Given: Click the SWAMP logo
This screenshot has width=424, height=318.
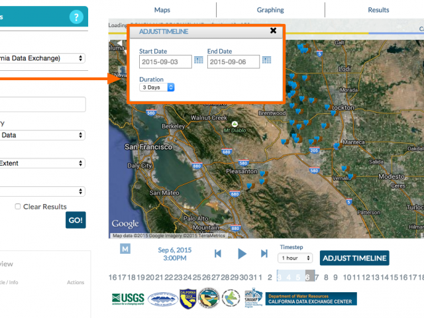Looking at the screenshot, I should 253,297.
